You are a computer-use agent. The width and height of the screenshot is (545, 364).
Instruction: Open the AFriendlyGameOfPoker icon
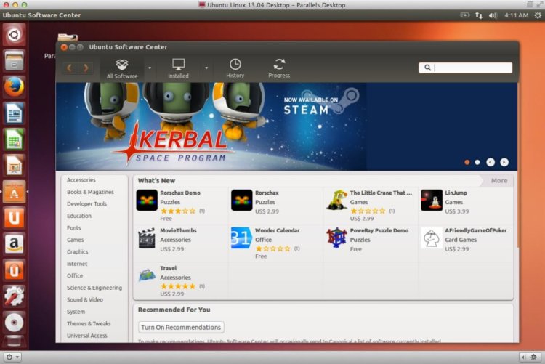coord(432,238)
